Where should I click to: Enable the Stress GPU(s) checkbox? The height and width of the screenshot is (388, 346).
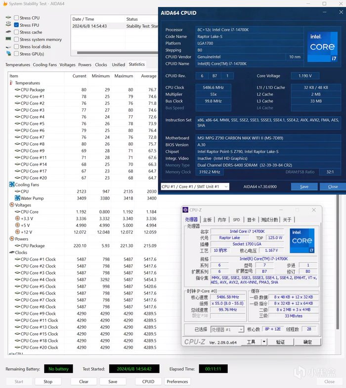pos(16,54)
